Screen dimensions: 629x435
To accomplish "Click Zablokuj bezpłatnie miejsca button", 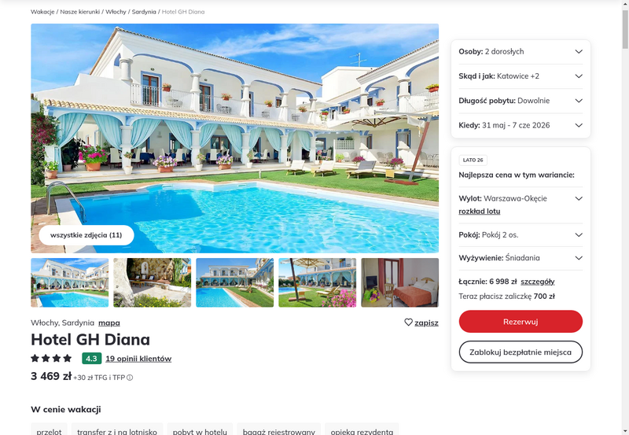I will pyautogui.click(x=520, y=352).
